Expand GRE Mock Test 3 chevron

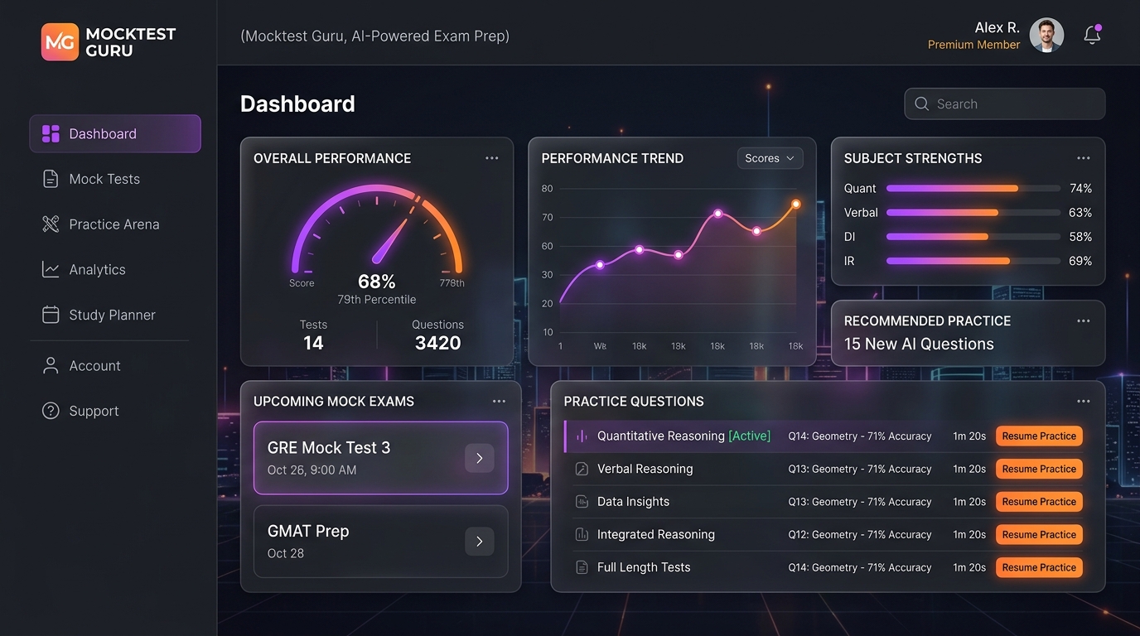click(x=480, y=458)
